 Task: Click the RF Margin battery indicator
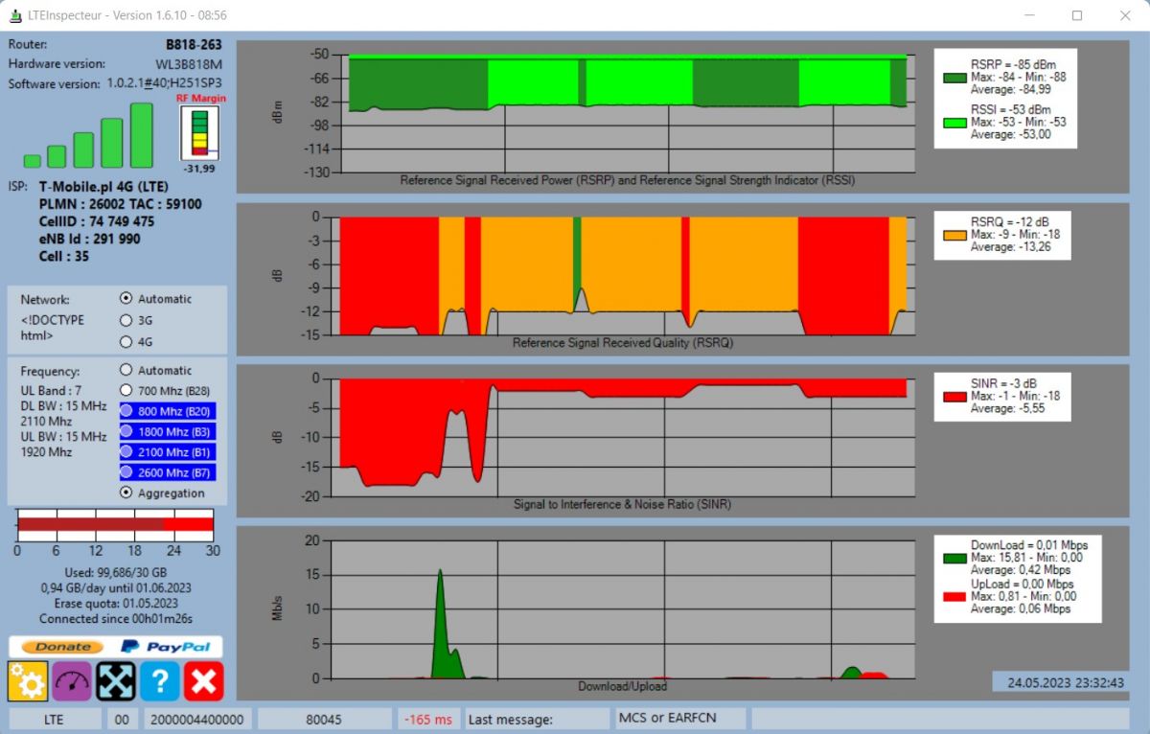(x=200, y=133)
